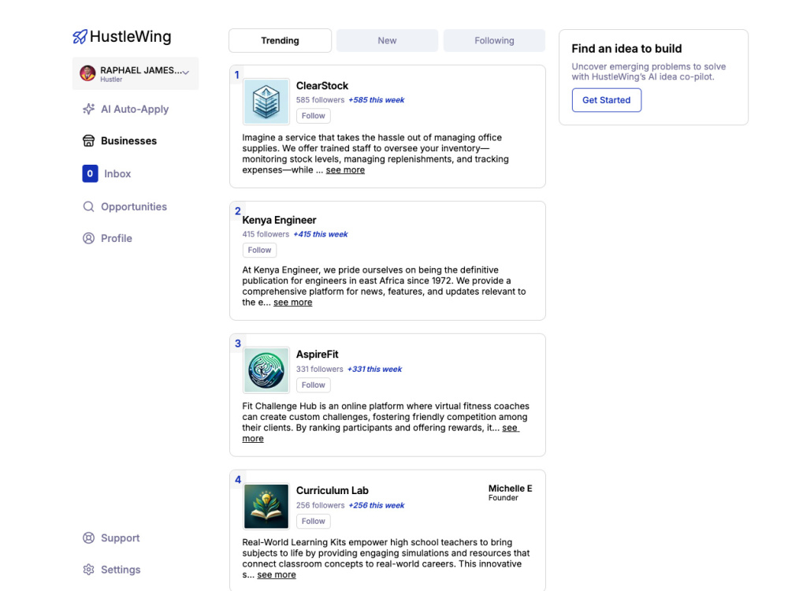The height and width of the screenshot is (591, 788).
Task: Click rank number 1 badge on ClearStock
Action: pos(236,75)
